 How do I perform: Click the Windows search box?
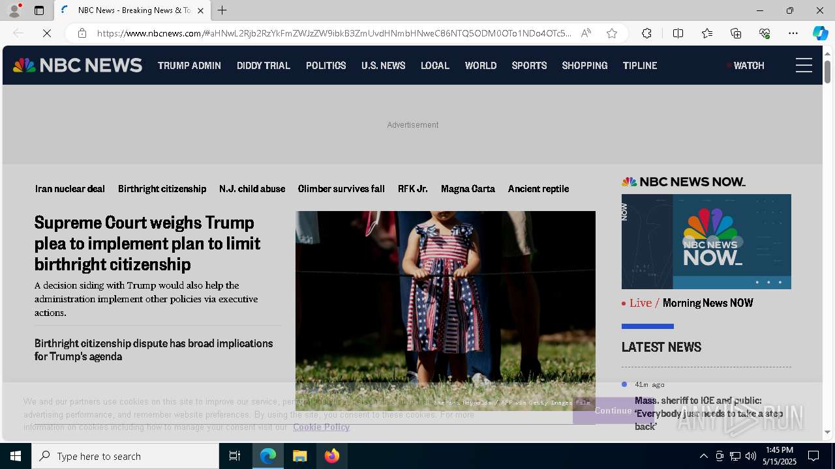(125, 456)
